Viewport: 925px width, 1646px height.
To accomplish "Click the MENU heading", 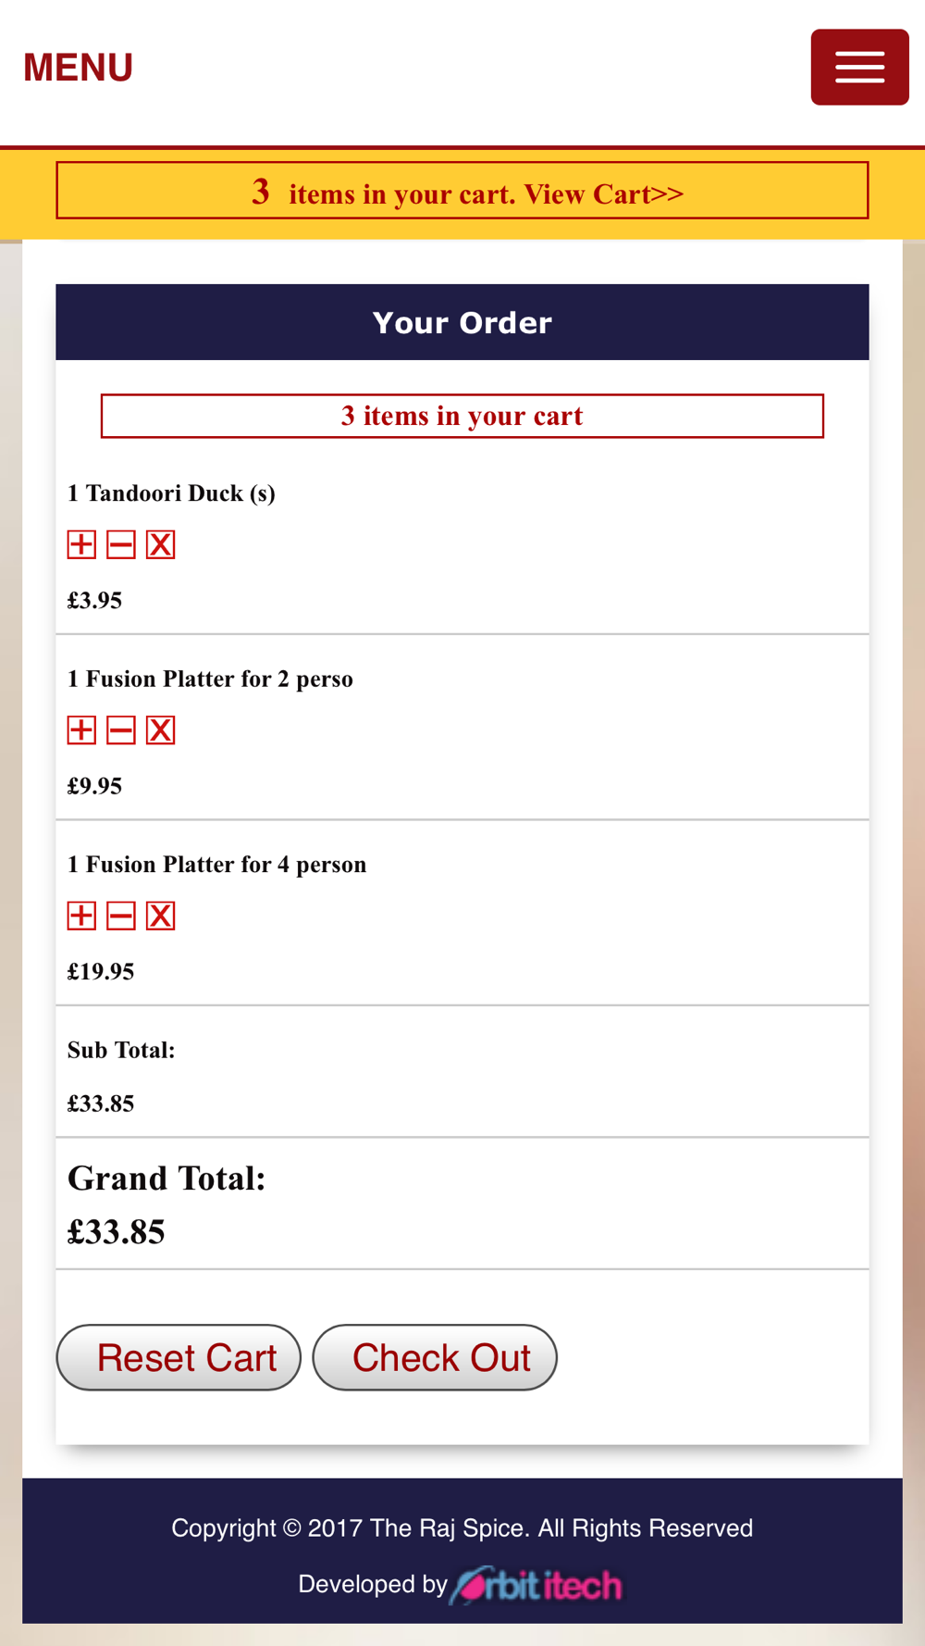I will 79,68.
